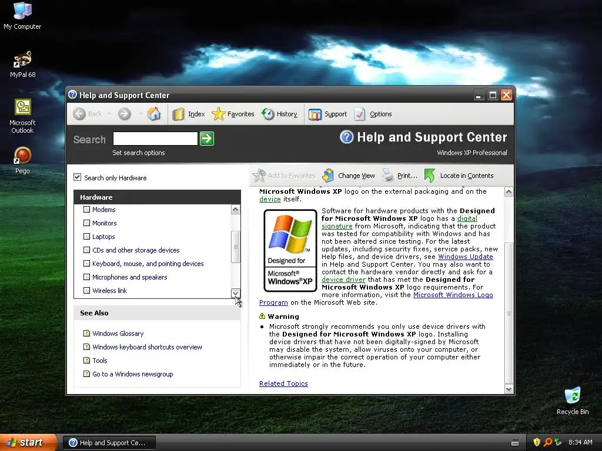
Task: Open the Index toolbar item label
Action: (x=196, y=114)
